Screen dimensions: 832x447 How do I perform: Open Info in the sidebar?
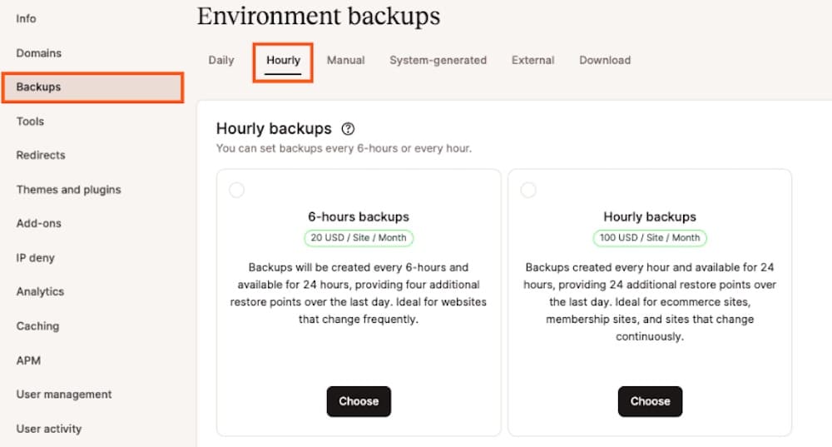pyautogui.click(x=27, y=18)
